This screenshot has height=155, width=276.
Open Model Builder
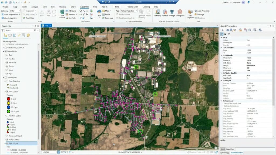tap(123, 15)
